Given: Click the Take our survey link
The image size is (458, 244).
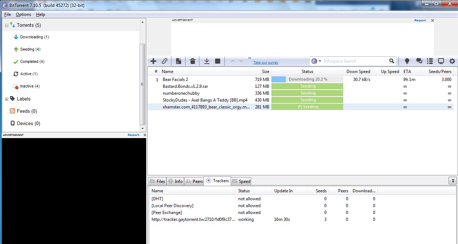Looking at the screenshot, I should click(266, 62).
